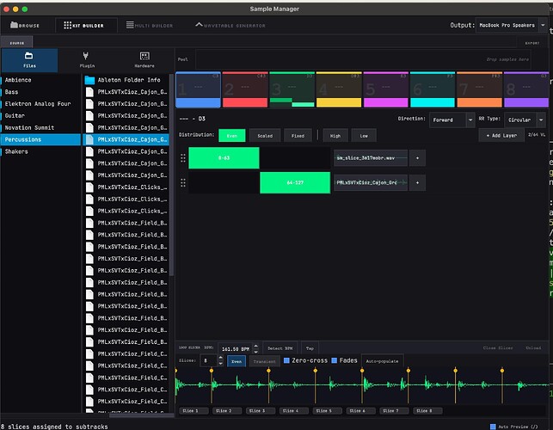Select drum pad 2
The image size is (553, 430).
(245, 89)
